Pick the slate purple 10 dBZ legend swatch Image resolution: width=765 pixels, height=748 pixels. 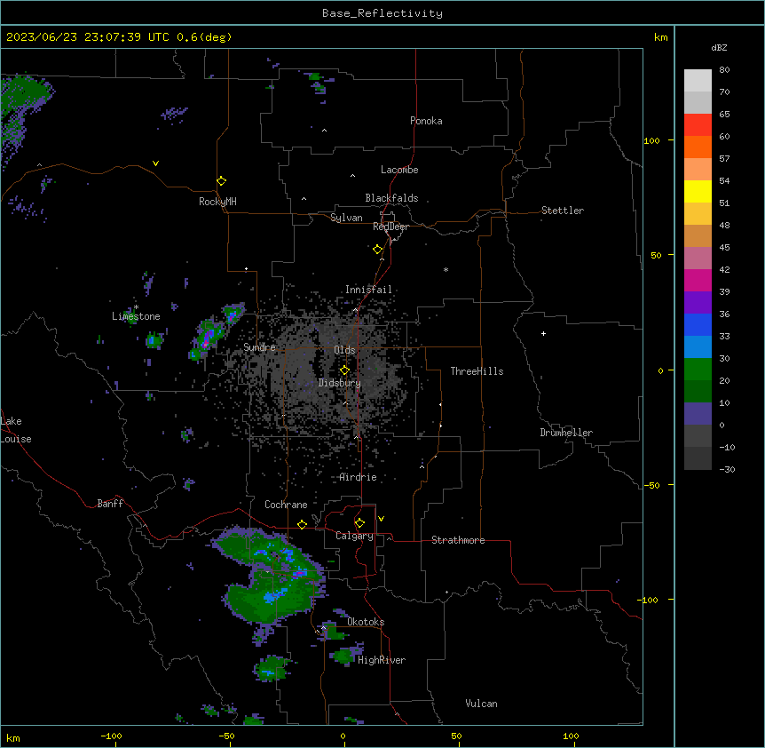(x=698, y=414)
